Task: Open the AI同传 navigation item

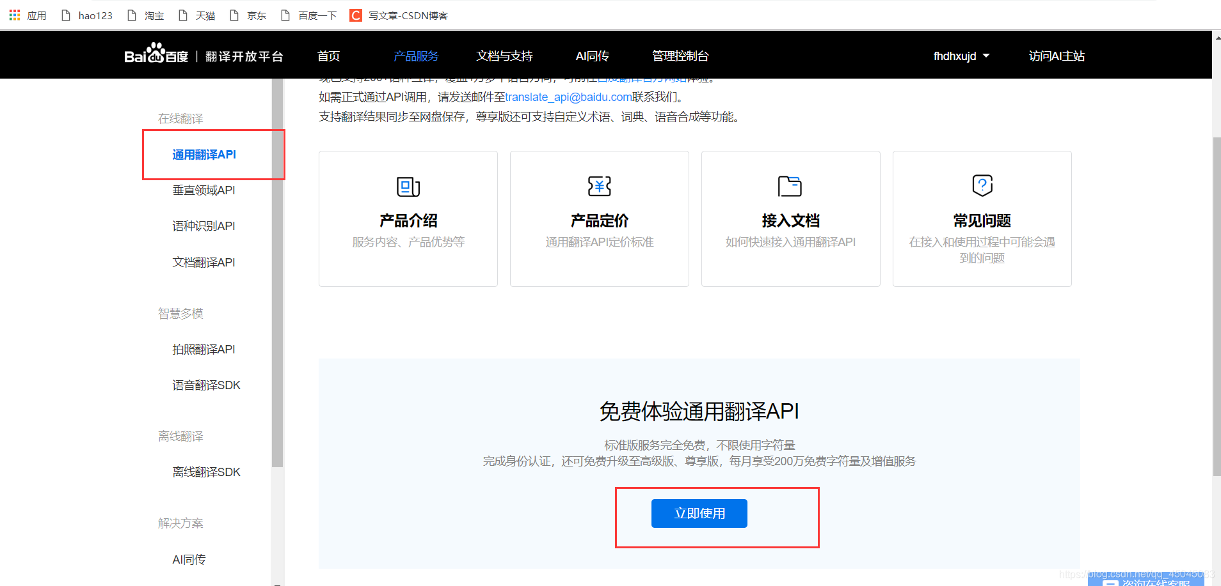Action: coord(593,56)
